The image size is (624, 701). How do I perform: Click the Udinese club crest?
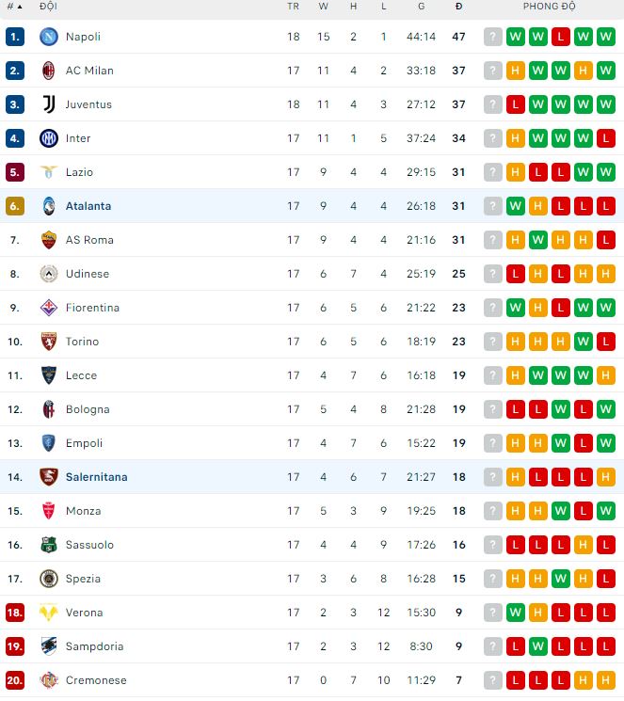(x=48, y=274)
